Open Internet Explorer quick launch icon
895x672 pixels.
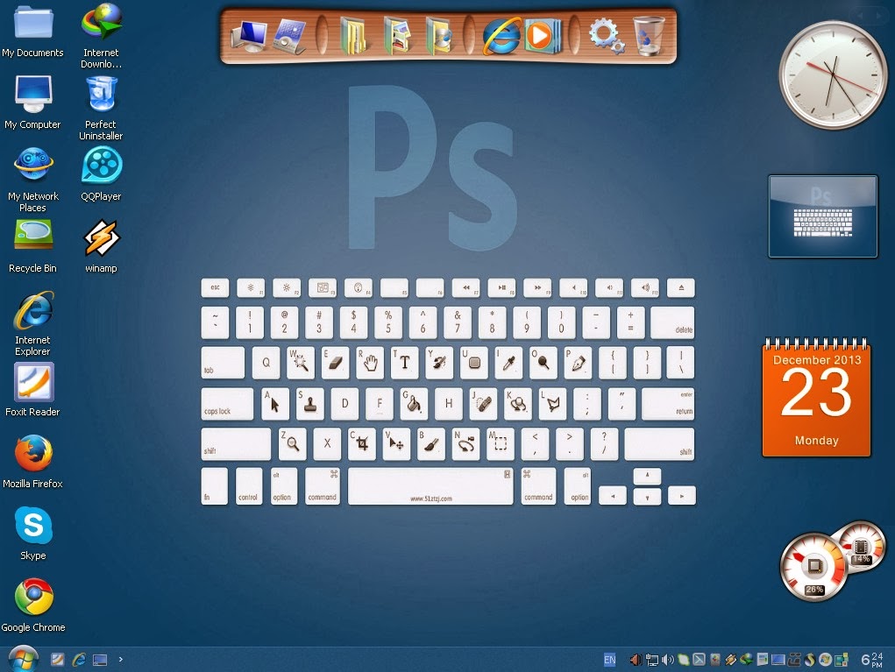click(79, 660)
